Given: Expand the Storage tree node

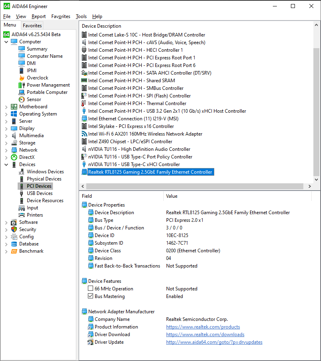Looking at the screenshot, I should pos(6,143).
